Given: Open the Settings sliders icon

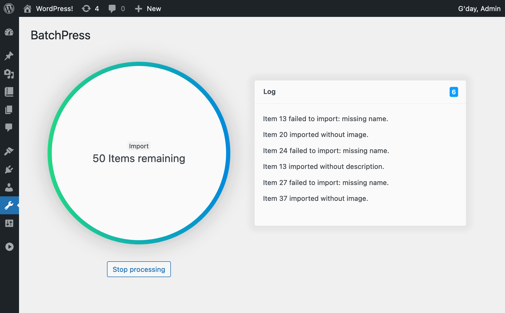Looking at the screenshot, I should 9,223.
